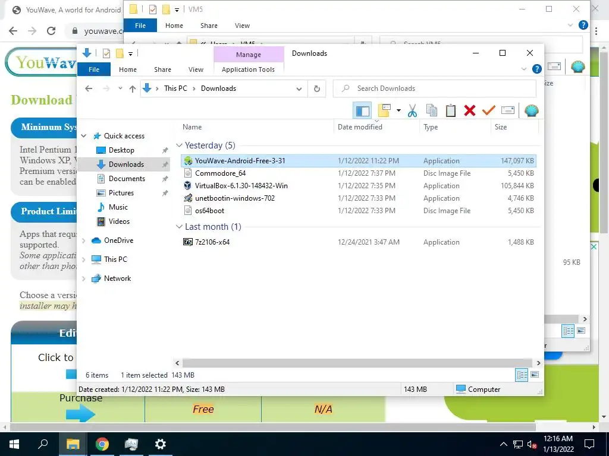
Task: Open Windows Start menu
Action: [14, 444]
